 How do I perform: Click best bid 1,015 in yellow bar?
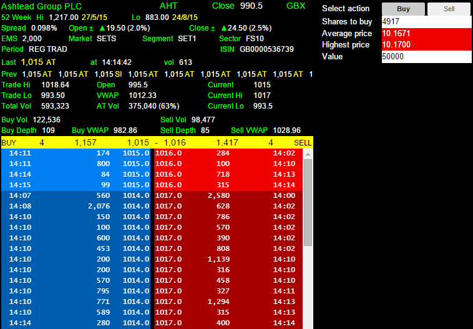(138, 143)
